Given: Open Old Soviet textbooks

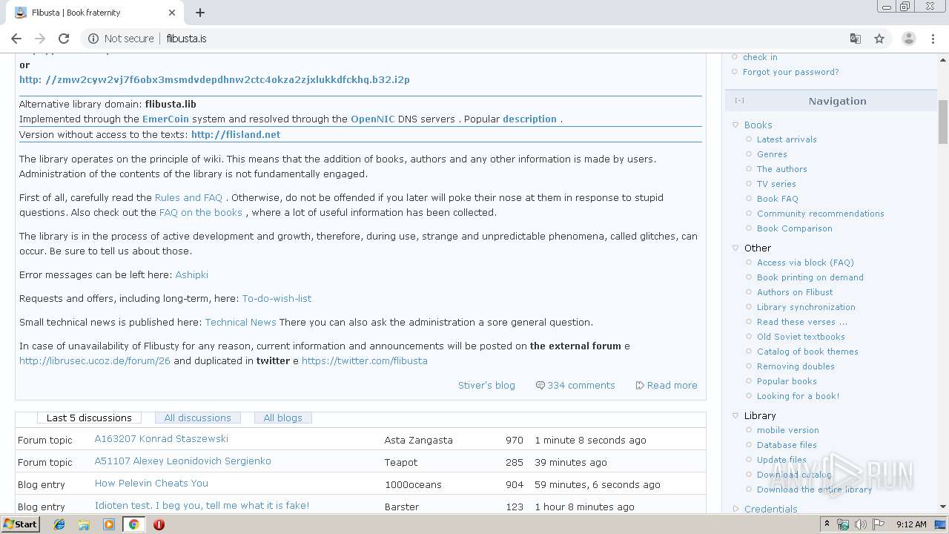Looking at the screenshot, I should click(x=801, y=337).
